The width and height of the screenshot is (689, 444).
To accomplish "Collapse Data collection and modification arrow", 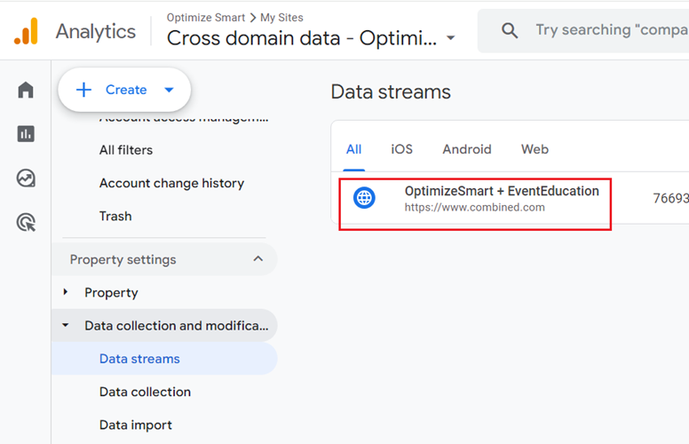I will [x=66, y=325].
